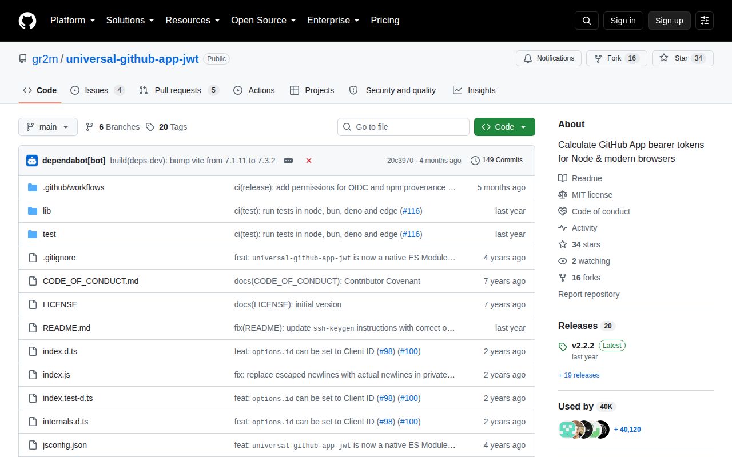This screenshot has width=732, height=457.
Task: Open the appearance settings icon in header
Action: pos(705,21)
